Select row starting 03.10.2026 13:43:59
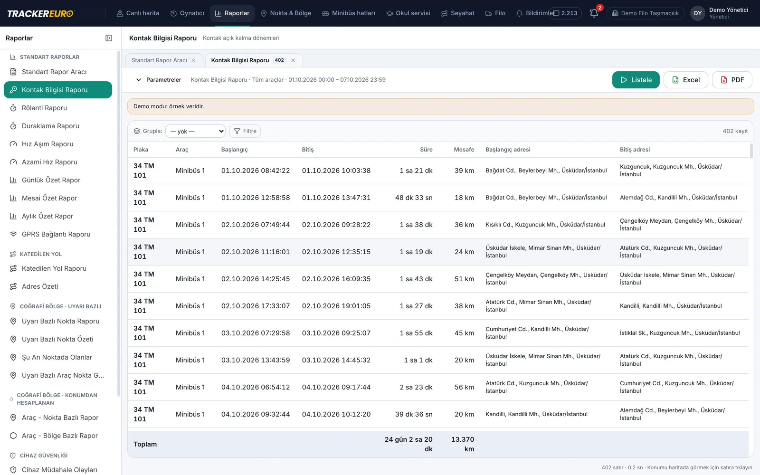Viewport: 760px width, 475px height. 438,360
